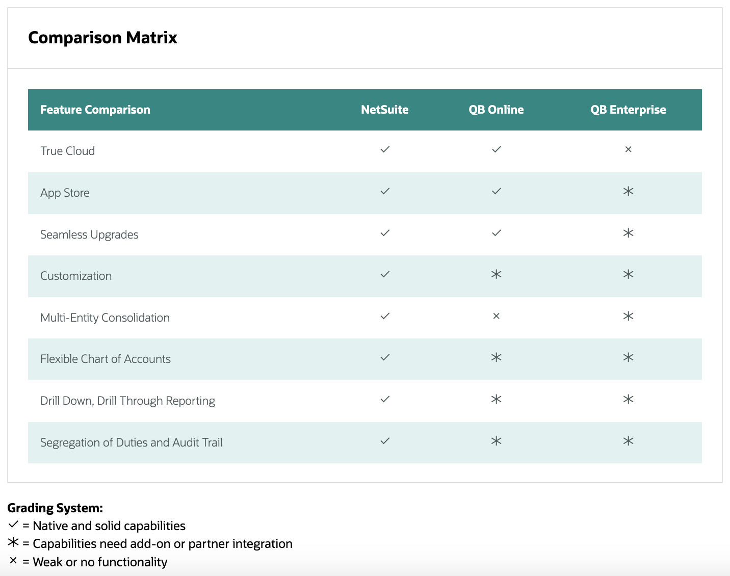Click QB Online checkmark in App Store row
Screen dimensions: 730x576
(497, 191)
